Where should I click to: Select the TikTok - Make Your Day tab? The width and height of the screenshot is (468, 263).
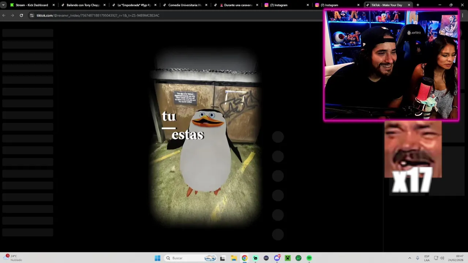coord(386,5)
